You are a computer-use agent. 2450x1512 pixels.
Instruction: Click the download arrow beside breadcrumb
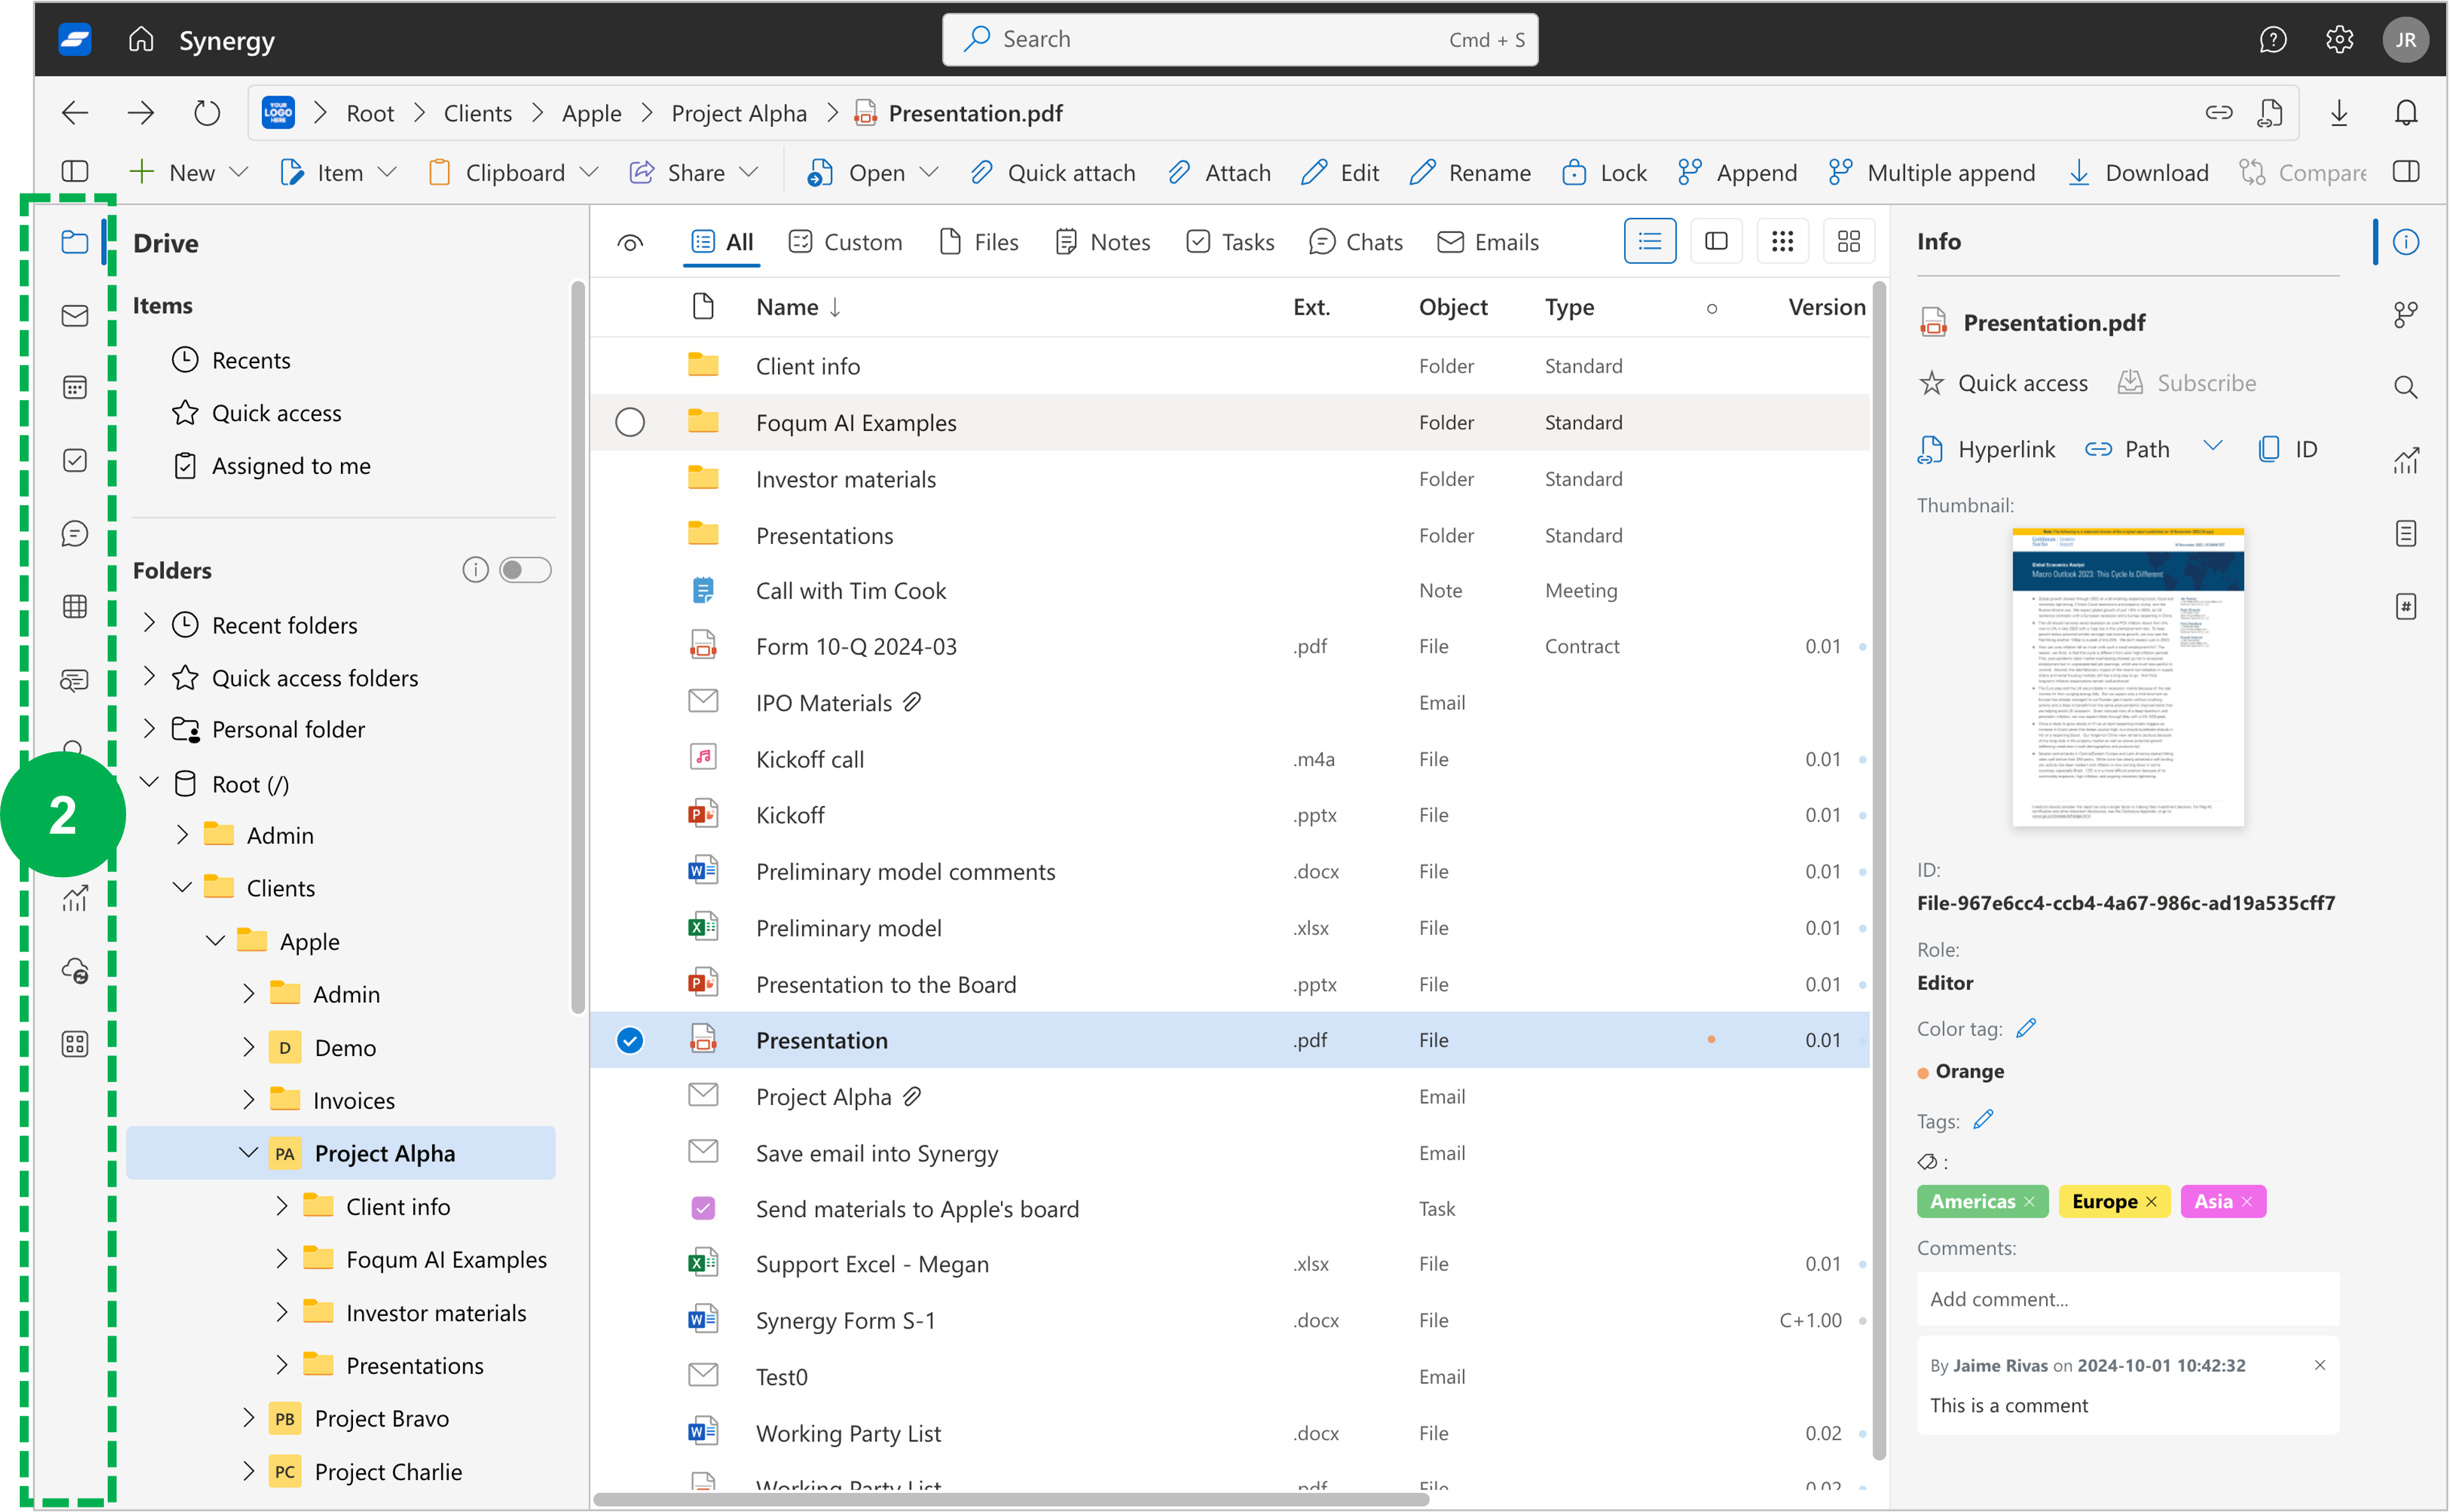(2339, 113)
